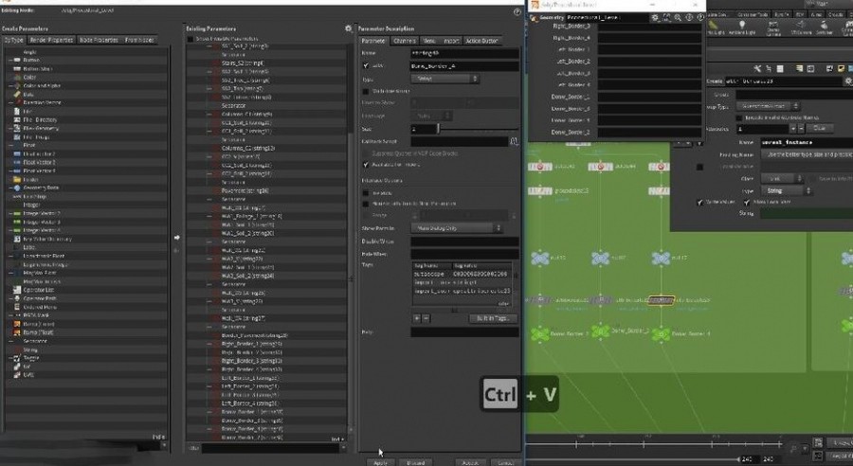
Task: Open the Existing Parameters gear menu
Action: [348, 28]
